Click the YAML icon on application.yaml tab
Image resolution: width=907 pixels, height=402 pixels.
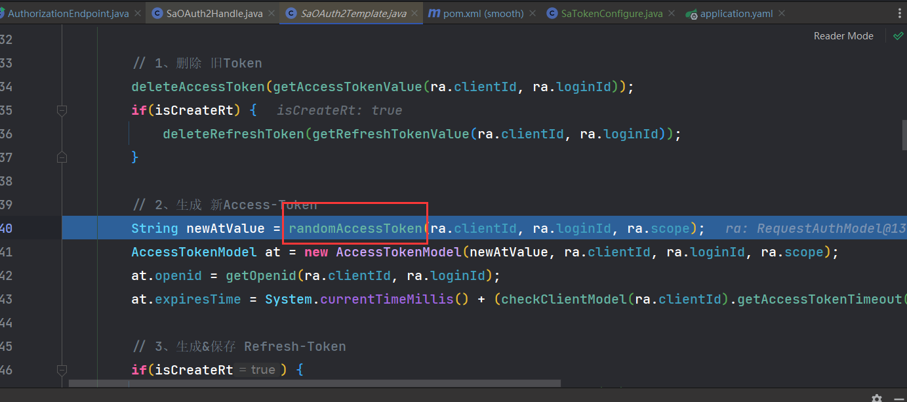coord(691,12)
